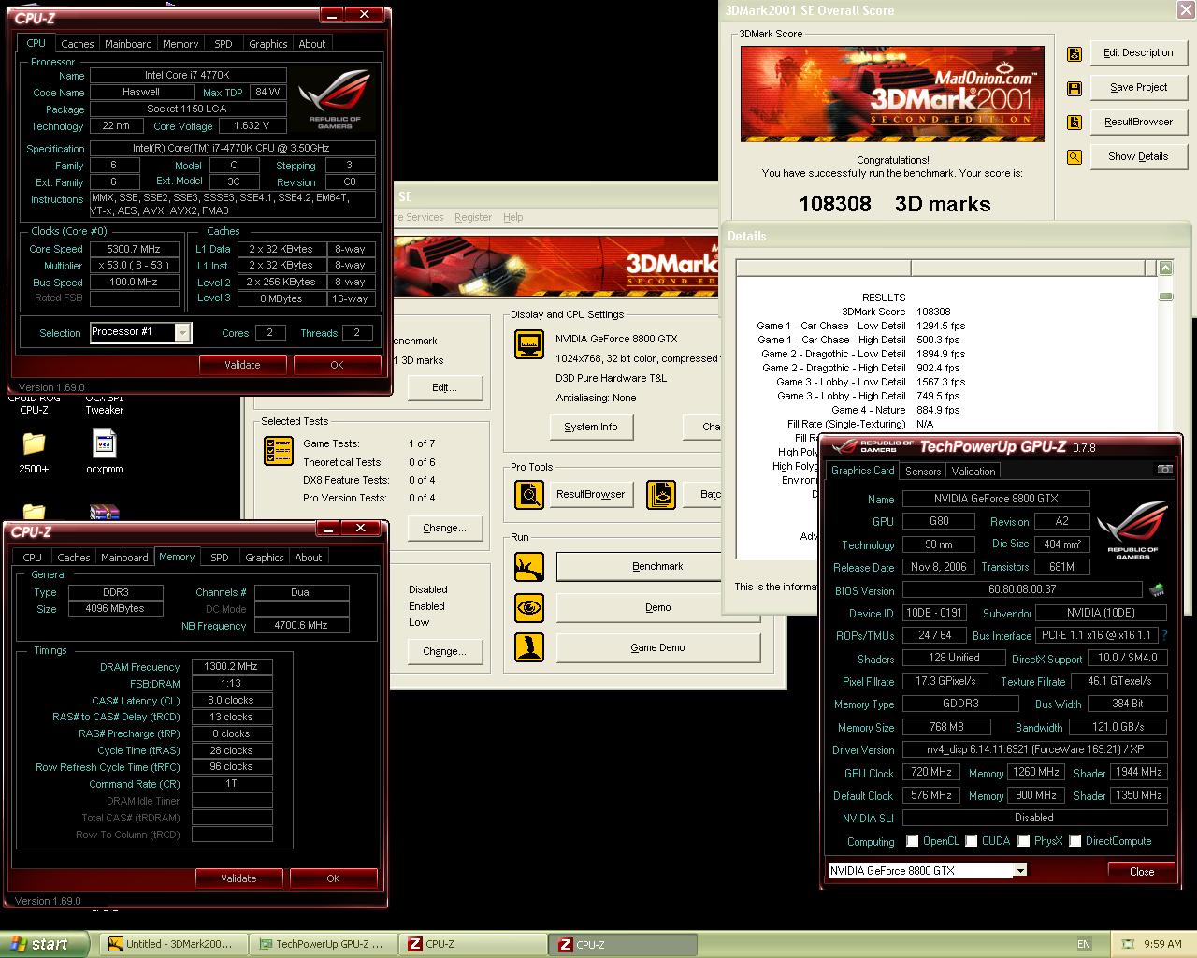Click the Pro Tools Batch Run icon
The image size is (1197, 958).
click(660, 494)
